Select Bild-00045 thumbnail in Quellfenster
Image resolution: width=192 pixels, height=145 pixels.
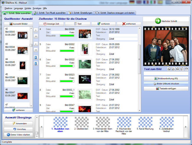coord(22,66)
